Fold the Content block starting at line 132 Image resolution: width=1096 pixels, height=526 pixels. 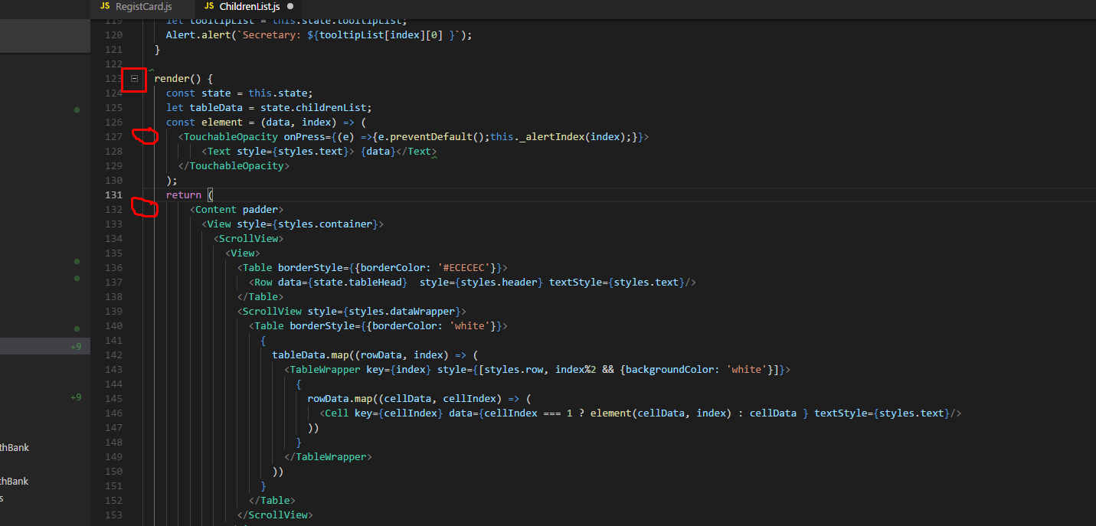144,209
